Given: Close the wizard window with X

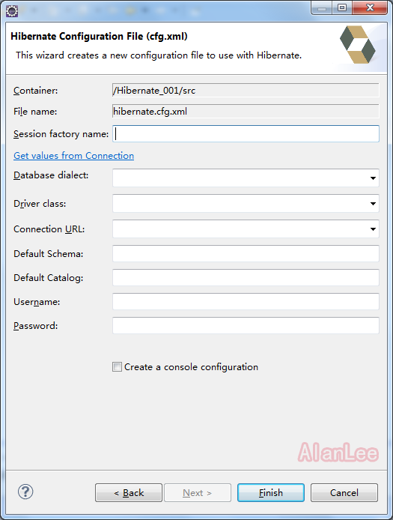Looking at the screenshot, I should pyautogui.click(x=370, y=7).
